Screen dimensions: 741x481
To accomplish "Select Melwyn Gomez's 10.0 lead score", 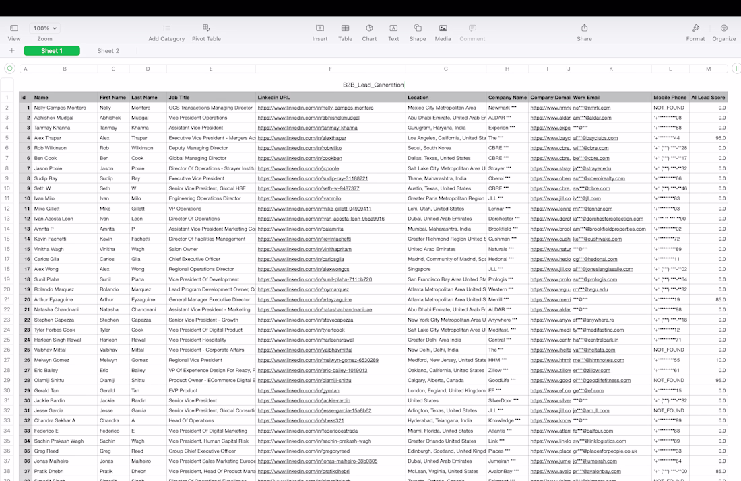I will pyautogui.click(x=708, y=360).
